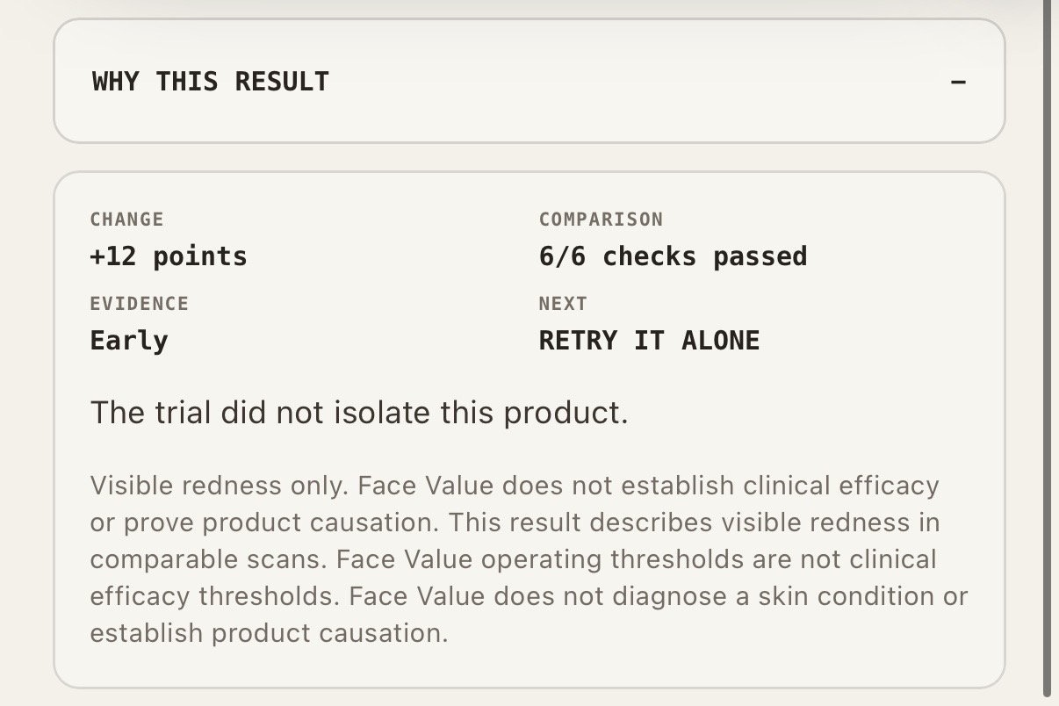Click the minus icon in header
1059x706 pixels.
click(958, 82)
